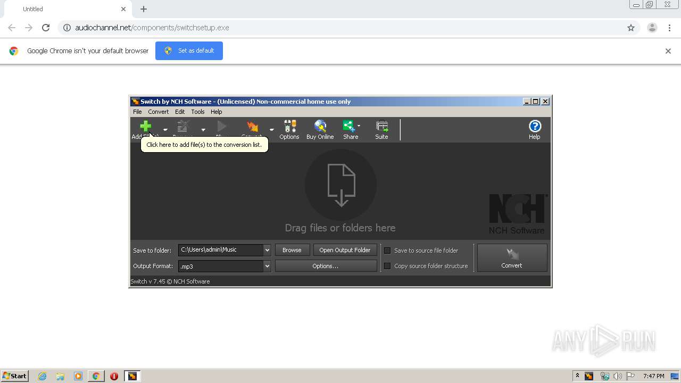
Task: Open the Convert menu
Action: point(158,112)
